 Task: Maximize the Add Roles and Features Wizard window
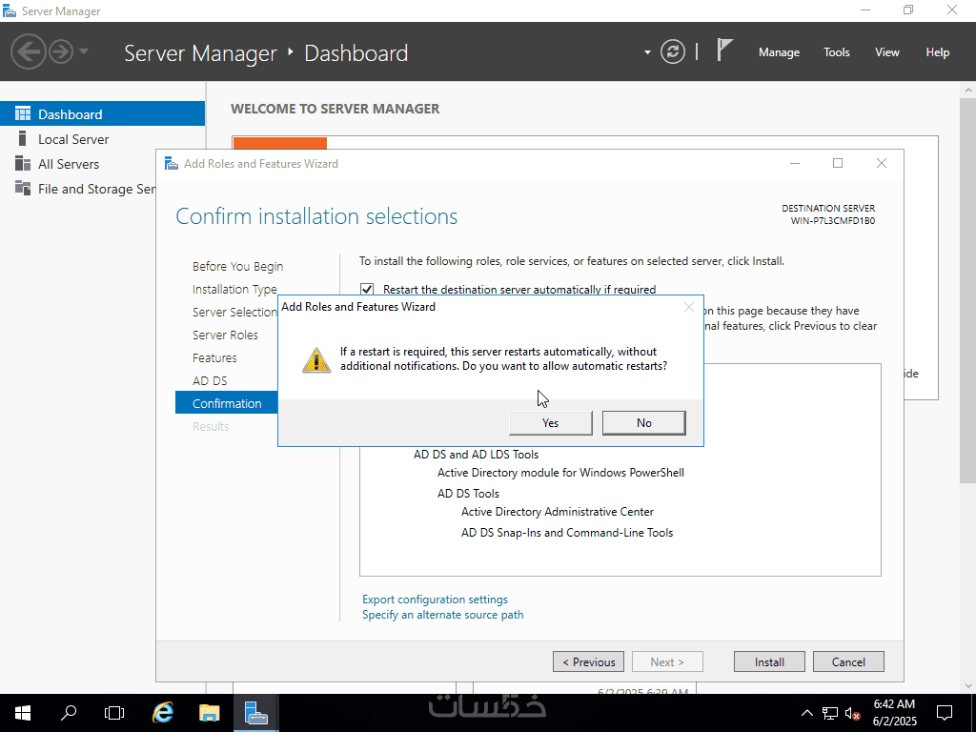point(838,163)
